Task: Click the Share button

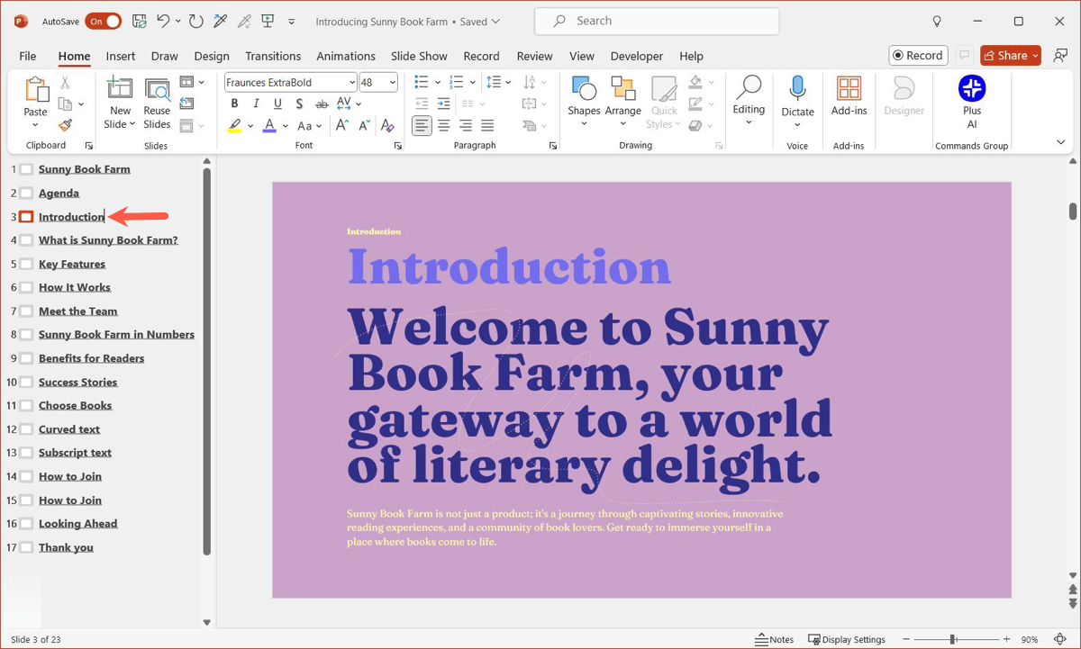Action: (1011, 56)
